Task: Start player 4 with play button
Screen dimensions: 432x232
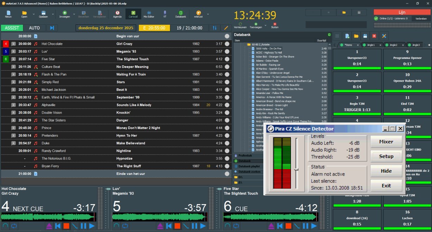Action: (92, 226)
